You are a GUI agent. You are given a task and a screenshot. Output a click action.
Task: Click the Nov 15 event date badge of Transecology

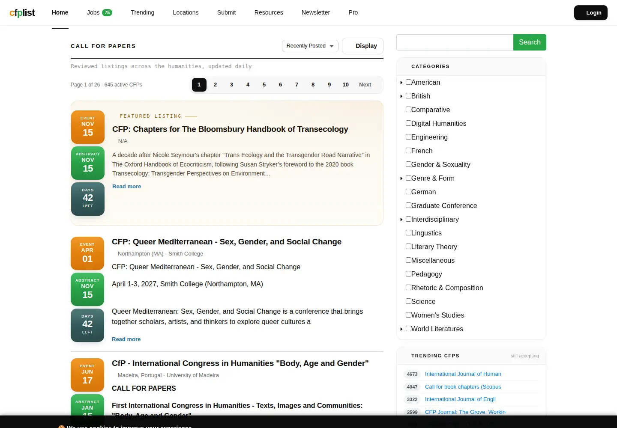click(x=88, y=127)
